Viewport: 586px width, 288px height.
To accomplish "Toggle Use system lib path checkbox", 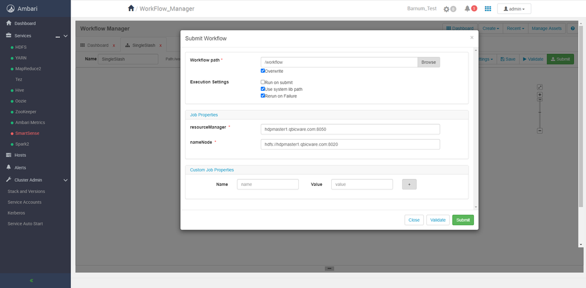I will point(262,89).
